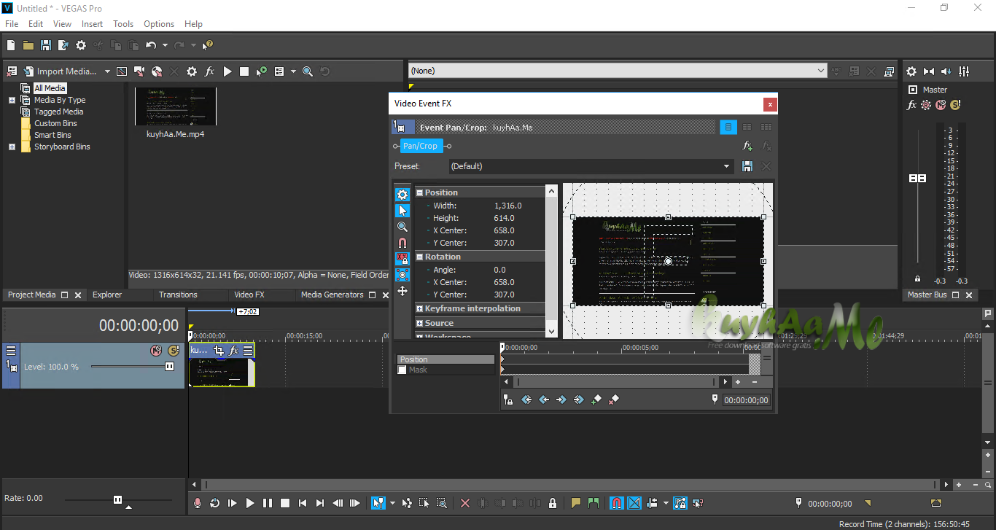
Task: Toggle Sync Cursor lock icon in keyframe controls
Action: [x=509, y=400]
